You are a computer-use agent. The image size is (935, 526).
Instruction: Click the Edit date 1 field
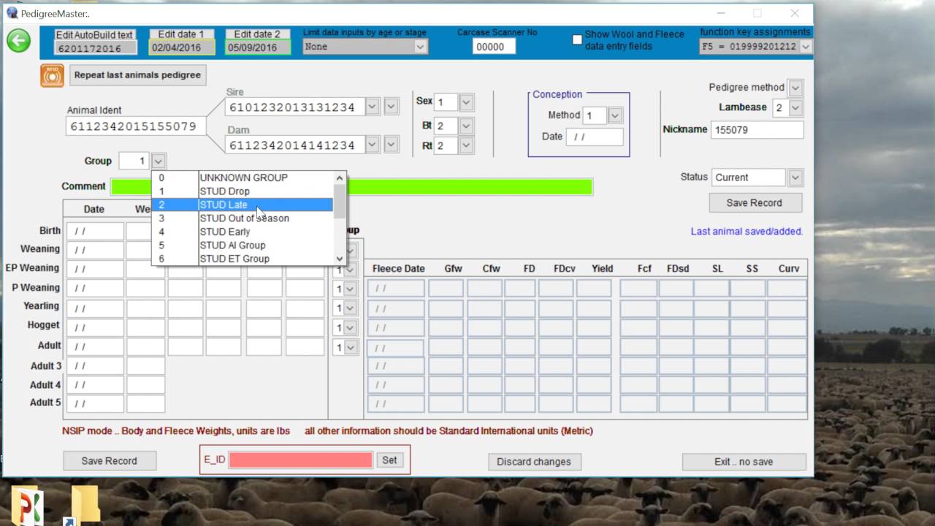click(182, 48)
